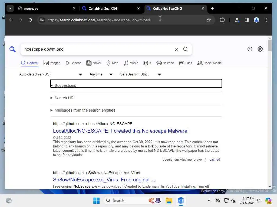277x207 pixels.
Task: Click the cloud sync tray icon
Action: (218, 201)
